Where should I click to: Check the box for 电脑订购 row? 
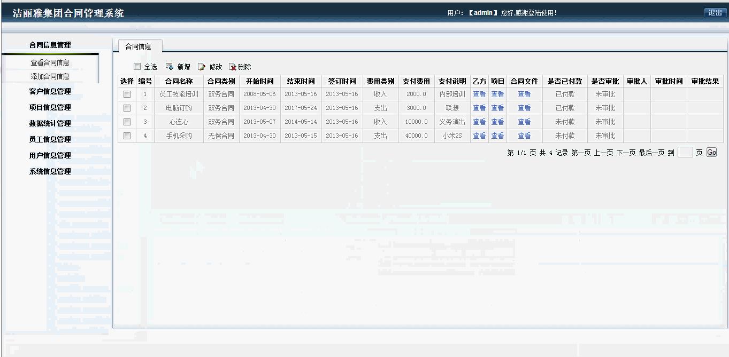127,108
